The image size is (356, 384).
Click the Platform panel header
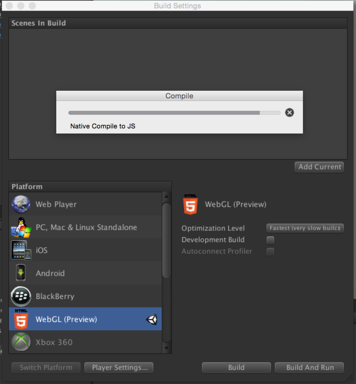pos(90,187)
